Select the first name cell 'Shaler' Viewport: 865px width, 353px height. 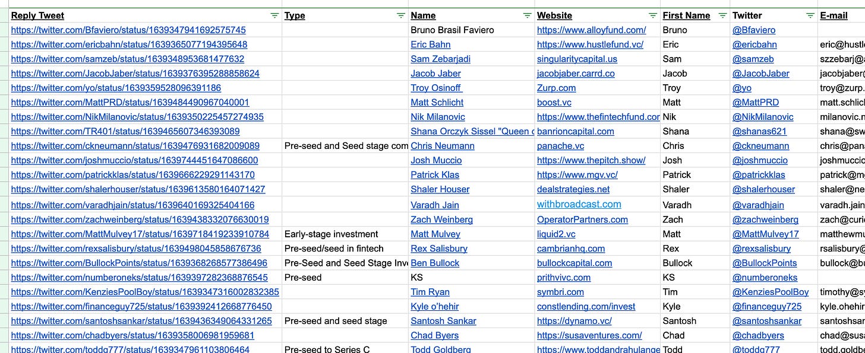click(695, 189)
